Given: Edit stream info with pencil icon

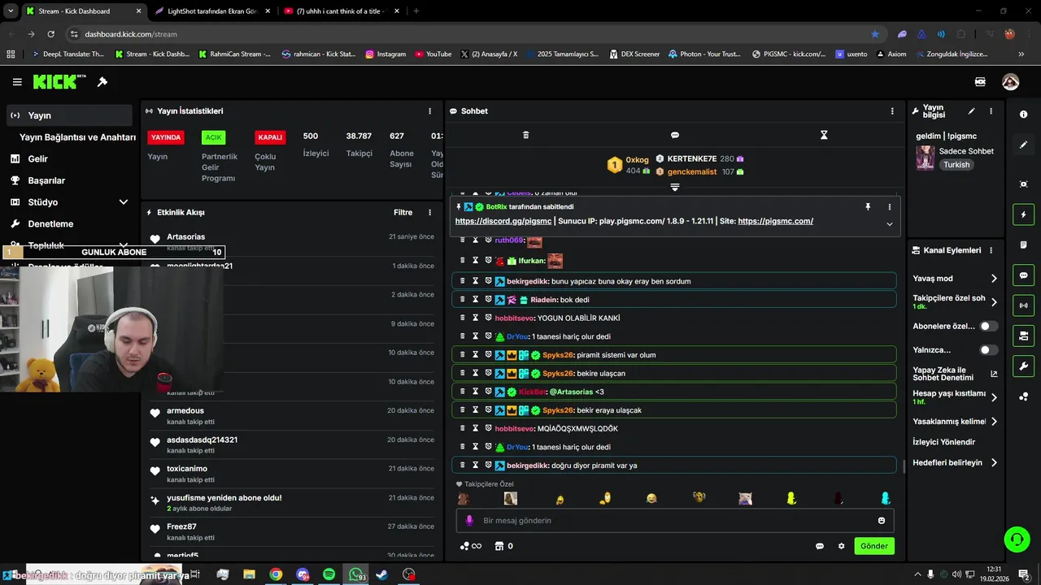Looking at the screenshot, I should [x=971, y=111].
